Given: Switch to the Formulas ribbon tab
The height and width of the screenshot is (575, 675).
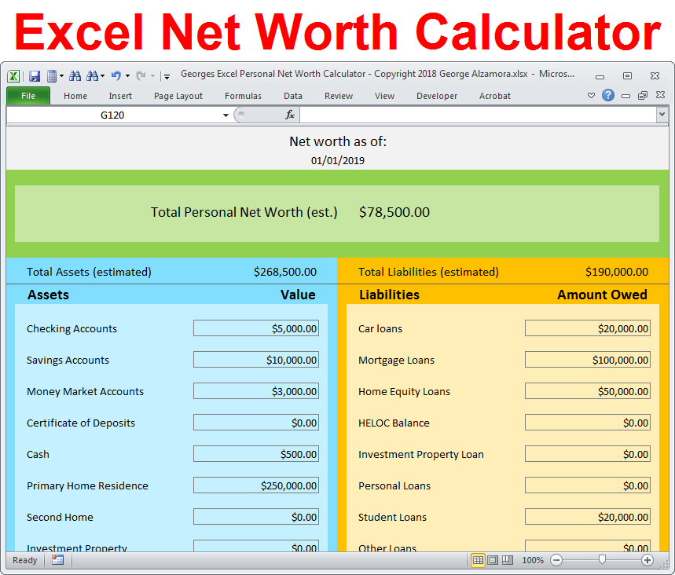Looking at the screenshot, I should (x=243, y=95).
